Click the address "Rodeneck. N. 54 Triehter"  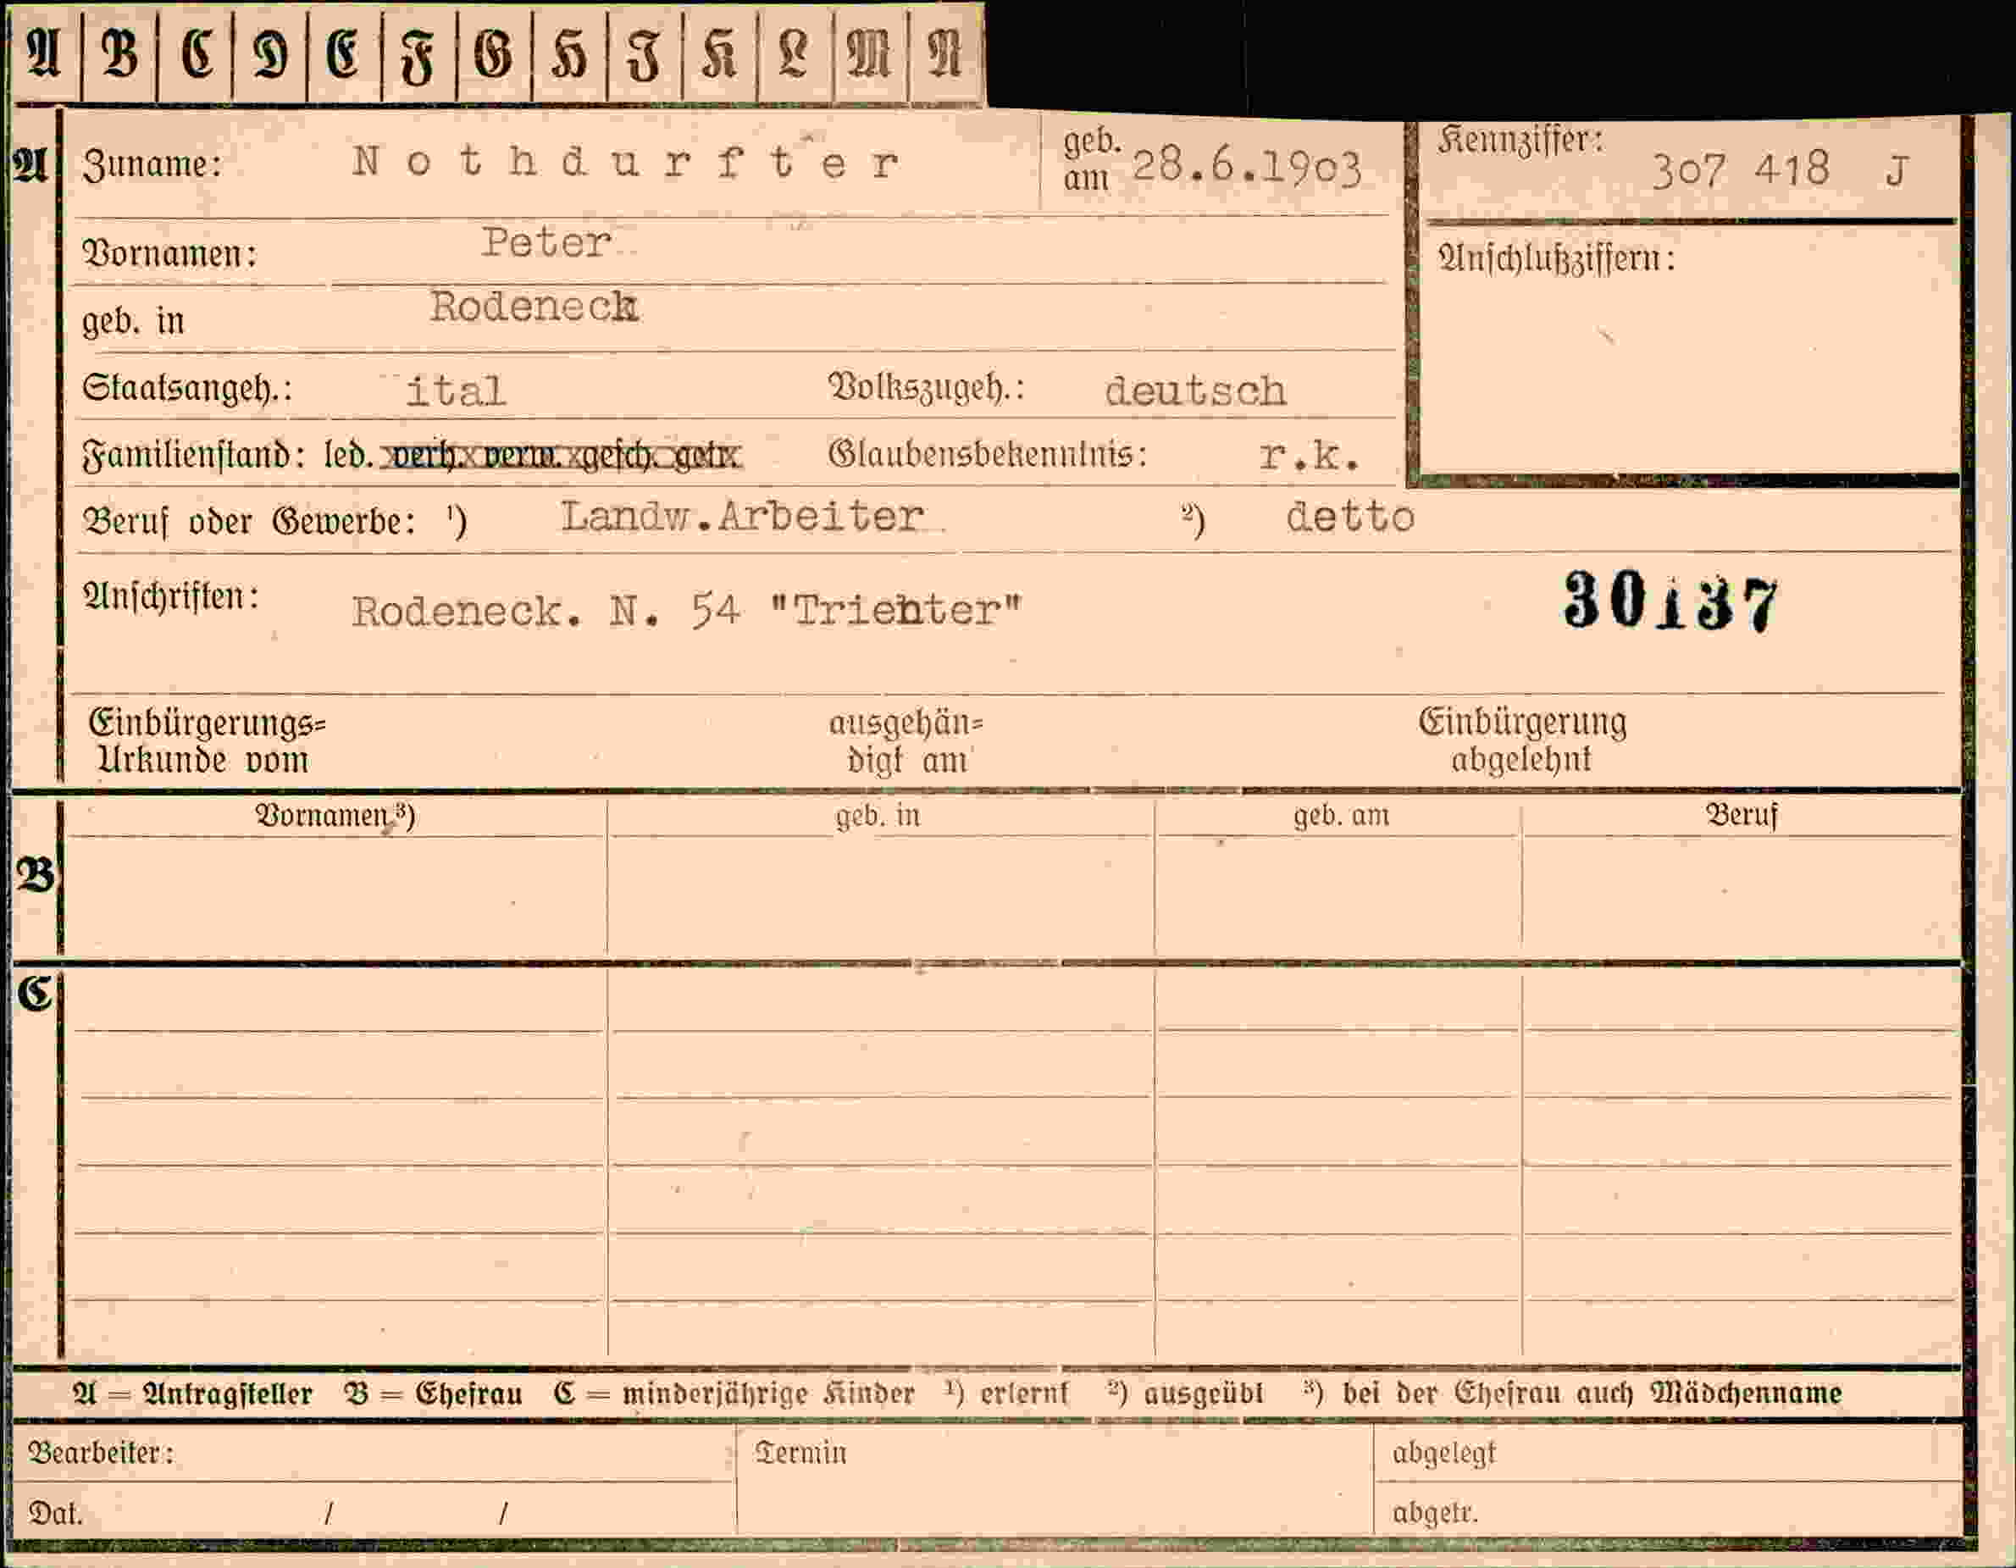click(687, 610)
